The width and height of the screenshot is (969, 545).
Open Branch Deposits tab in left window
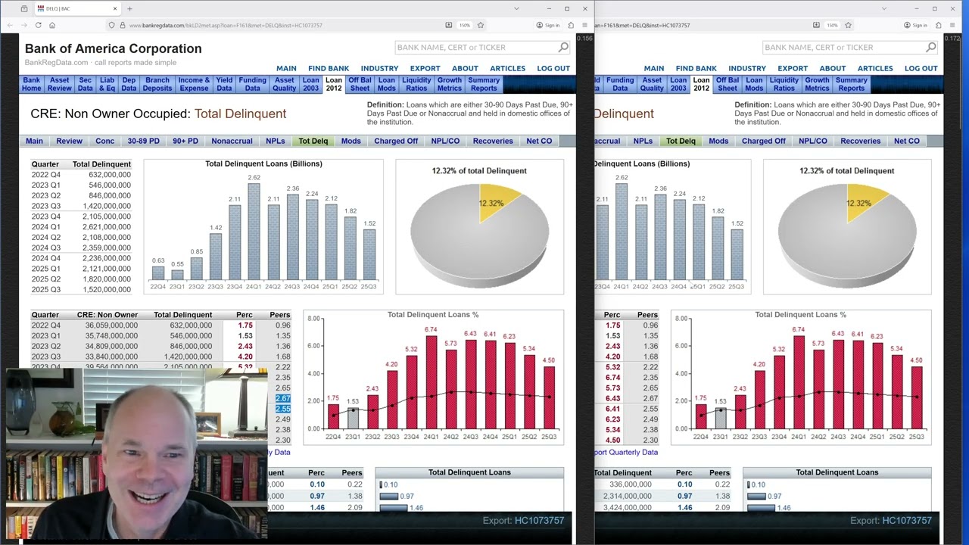click(157, 84)
